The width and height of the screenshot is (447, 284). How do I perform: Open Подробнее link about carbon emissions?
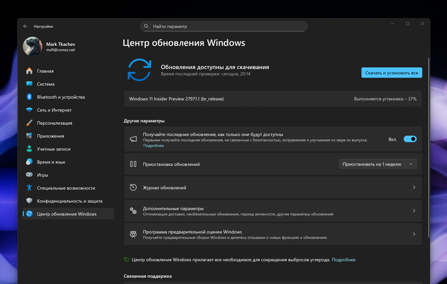click(343, 259)
